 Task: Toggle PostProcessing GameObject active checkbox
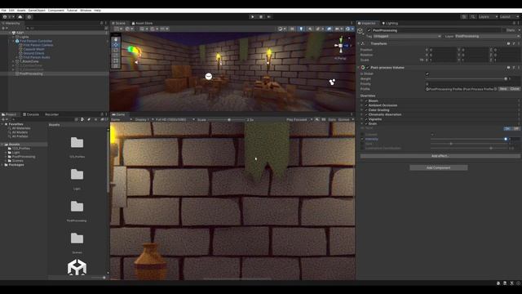click(369, 30)
